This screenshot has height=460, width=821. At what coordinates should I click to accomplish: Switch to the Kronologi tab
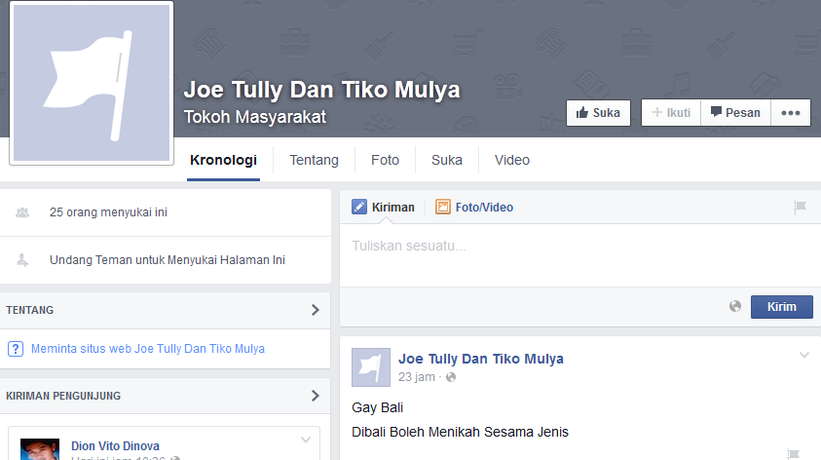pos(223,161)
